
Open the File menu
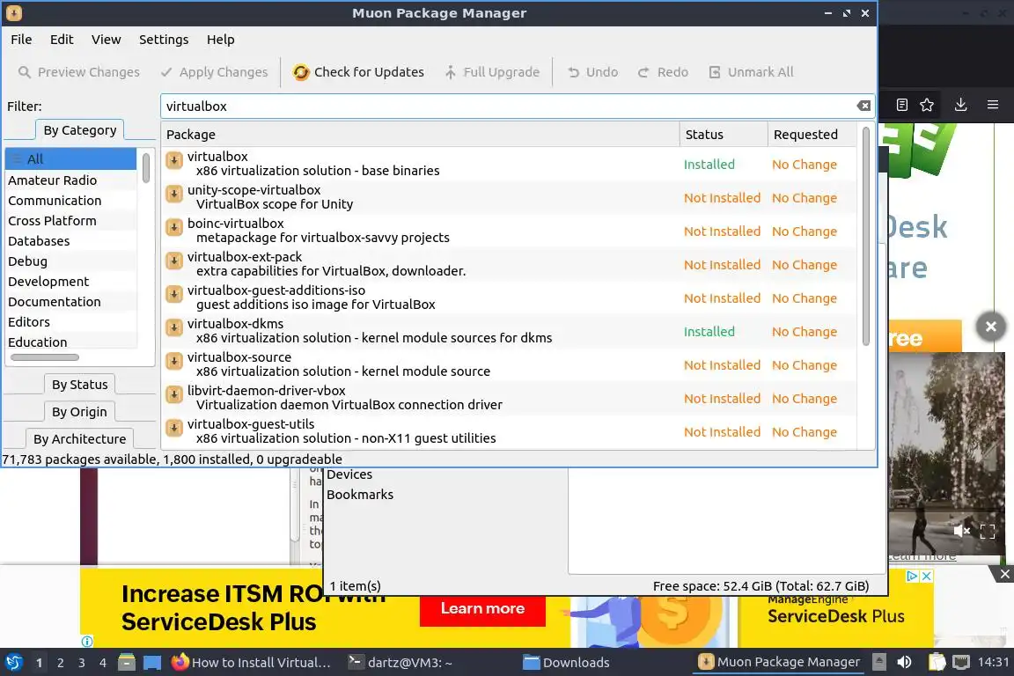[21, 40]
